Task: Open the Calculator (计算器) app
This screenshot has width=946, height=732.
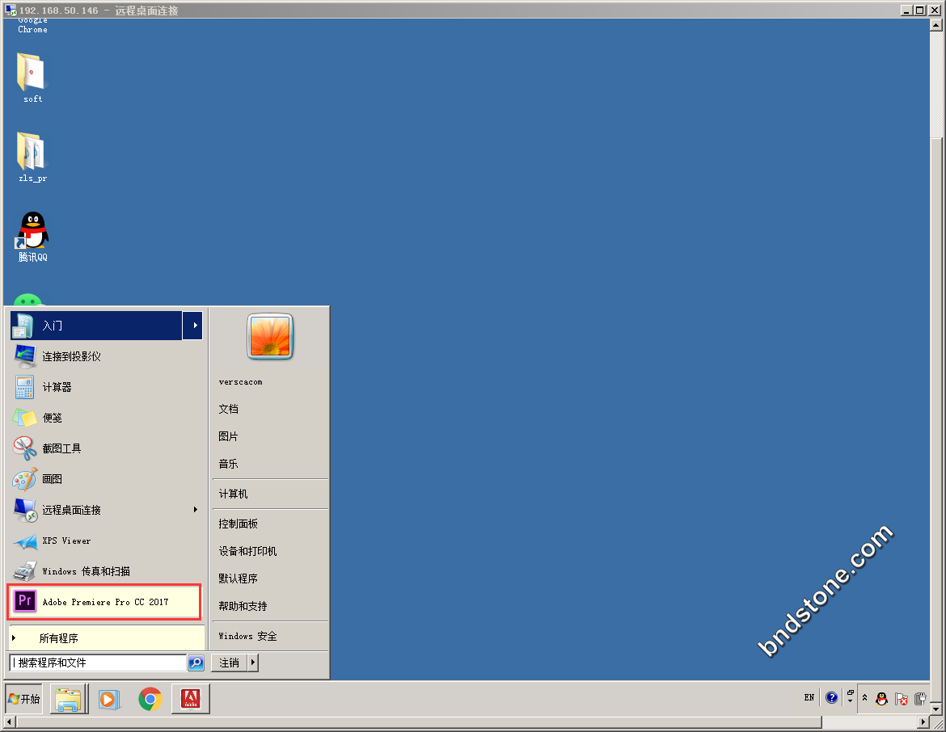Action: (x=57, y=387)
